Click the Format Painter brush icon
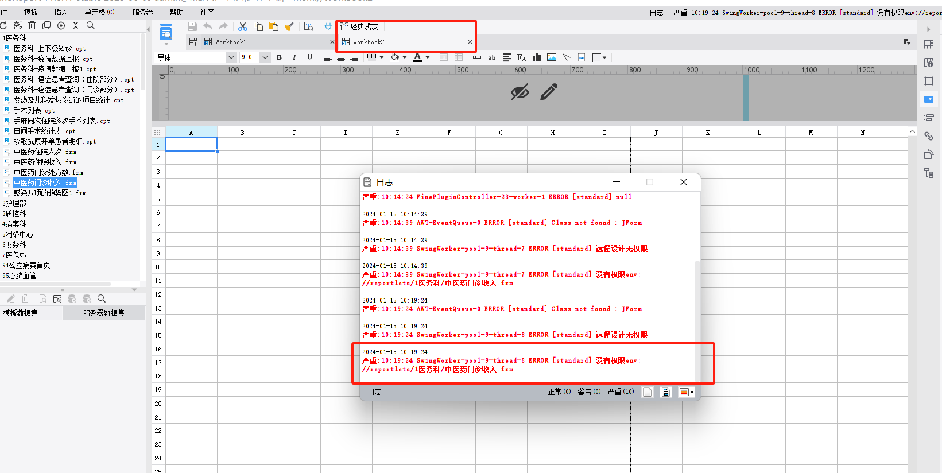Screen dimensions: 942x473 click(289, 26)
